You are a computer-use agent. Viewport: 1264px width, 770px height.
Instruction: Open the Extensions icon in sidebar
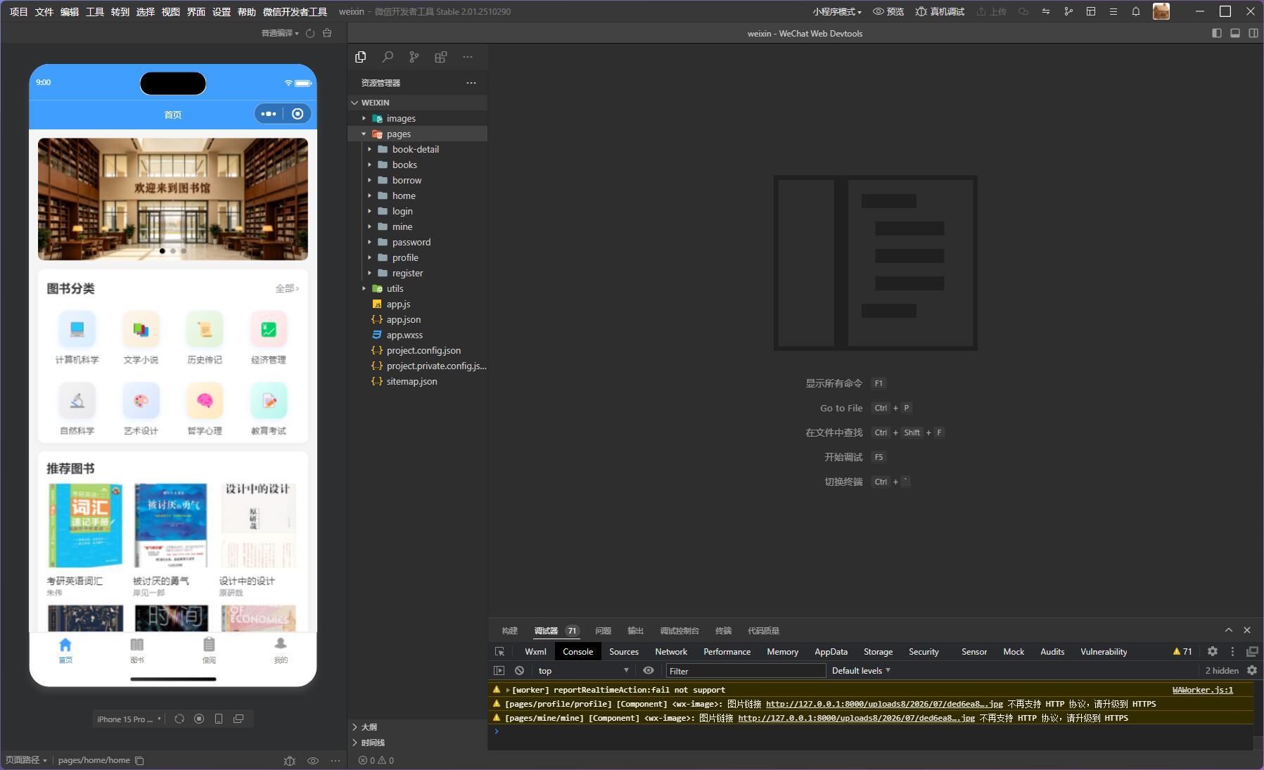click(x=441, y=57)
